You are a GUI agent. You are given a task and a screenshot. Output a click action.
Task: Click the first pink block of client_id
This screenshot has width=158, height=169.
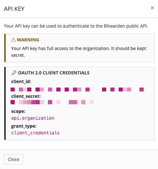click(12, 89)
